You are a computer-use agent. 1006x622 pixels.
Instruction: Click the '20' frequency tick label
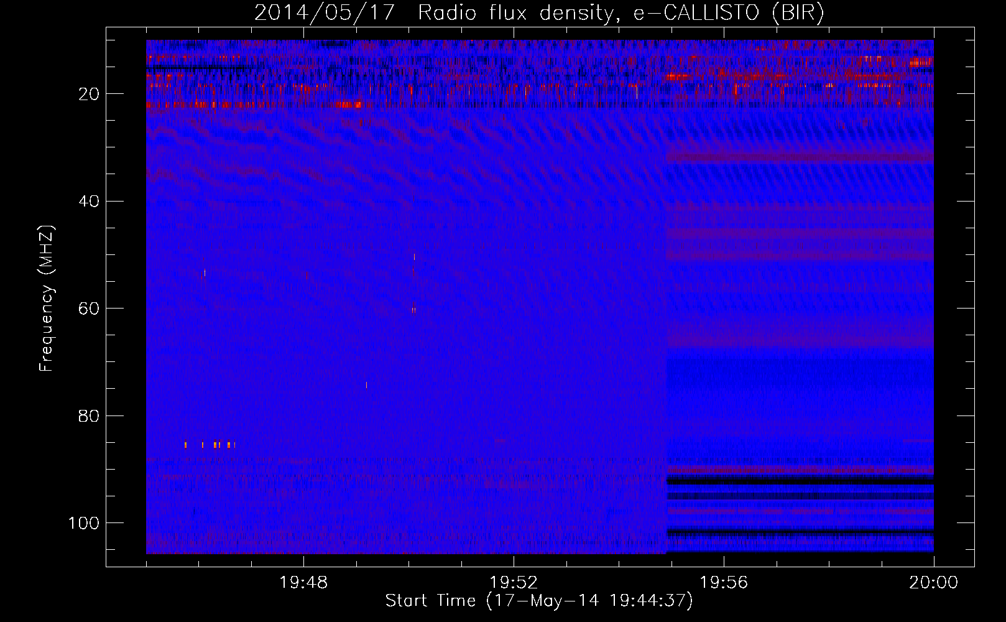click(x=89, y=94)
